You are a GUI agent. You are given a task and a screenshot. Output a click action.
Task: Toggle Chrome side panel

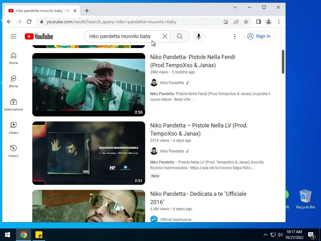[259, 22]
